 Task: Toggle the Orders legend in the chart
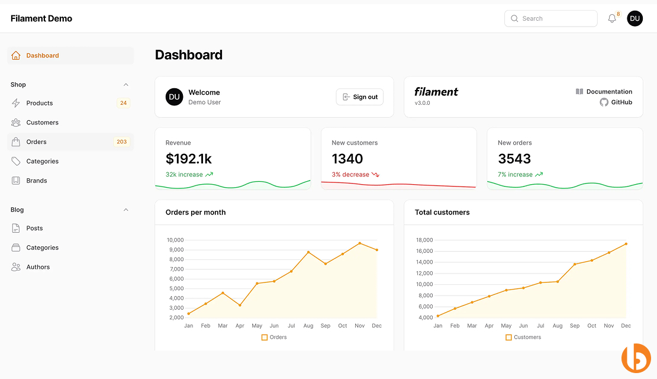tap(274, 337)
